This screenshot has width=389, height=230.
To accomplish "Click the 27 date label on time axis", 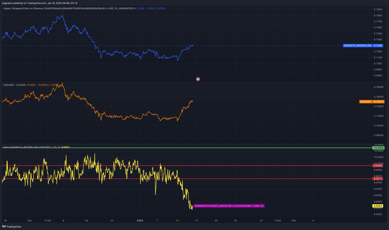I will tap(261, 221).
